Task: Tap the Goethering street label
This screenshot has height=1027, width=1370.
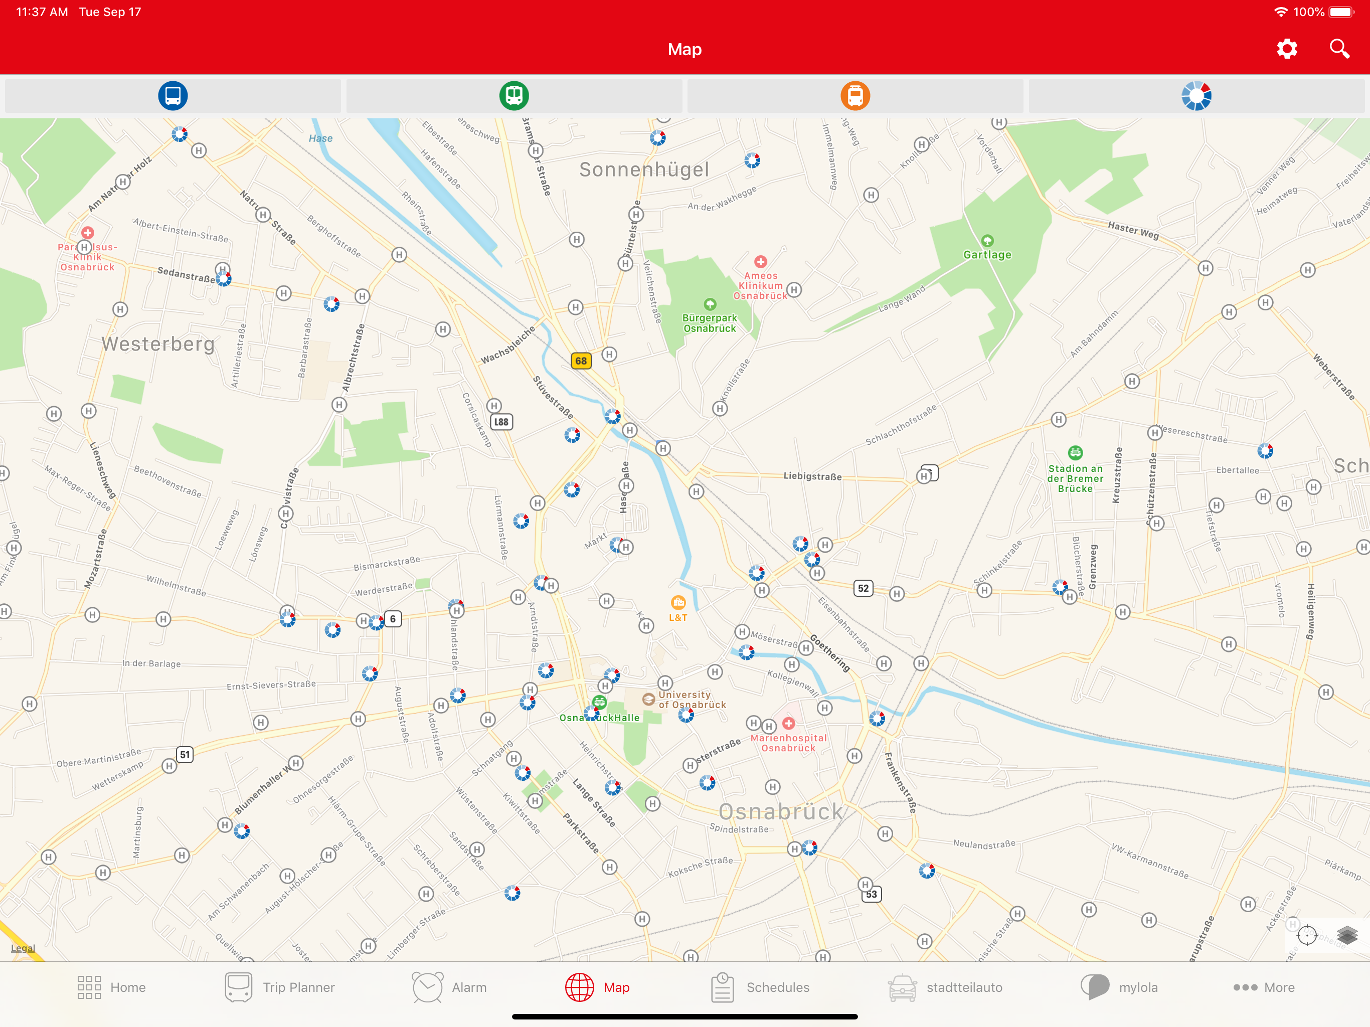Action: [x=830, y=653]
